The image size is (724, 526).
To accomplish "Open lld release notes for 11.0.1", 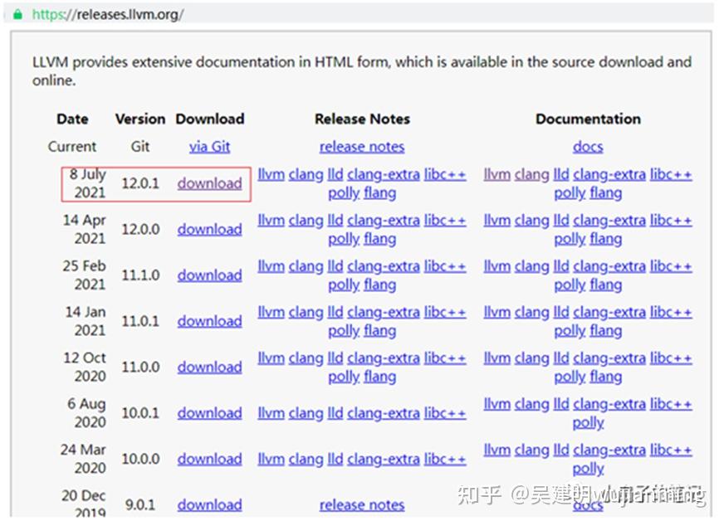I will point(335,312).
